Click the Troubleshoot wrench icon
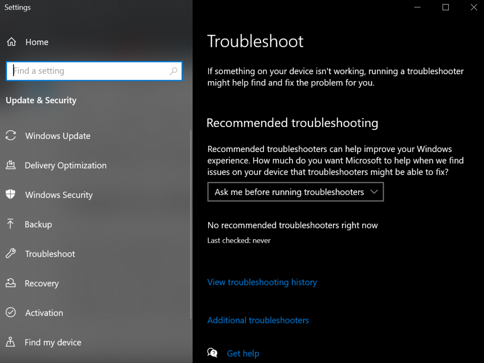This screenshot has height=363, width=484. [x=11, y=253]
